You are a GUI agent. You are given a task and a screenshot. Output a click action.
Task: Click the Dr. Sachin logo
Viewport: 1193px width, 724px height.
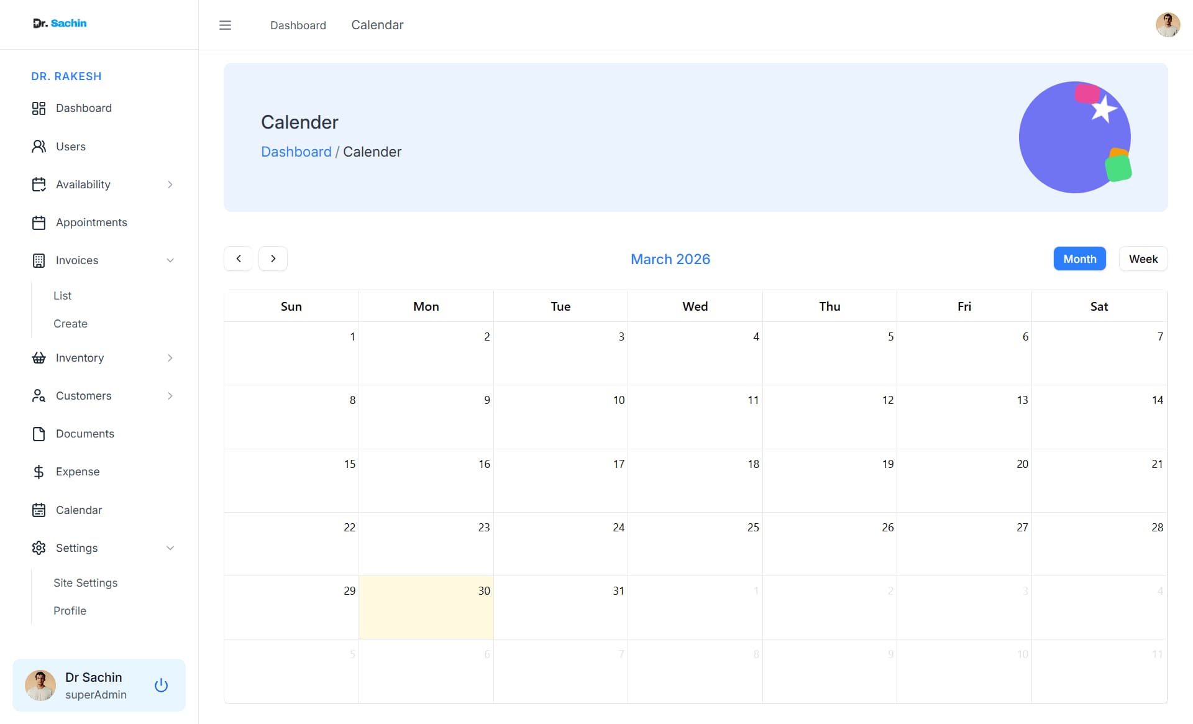tap(60, 23)
